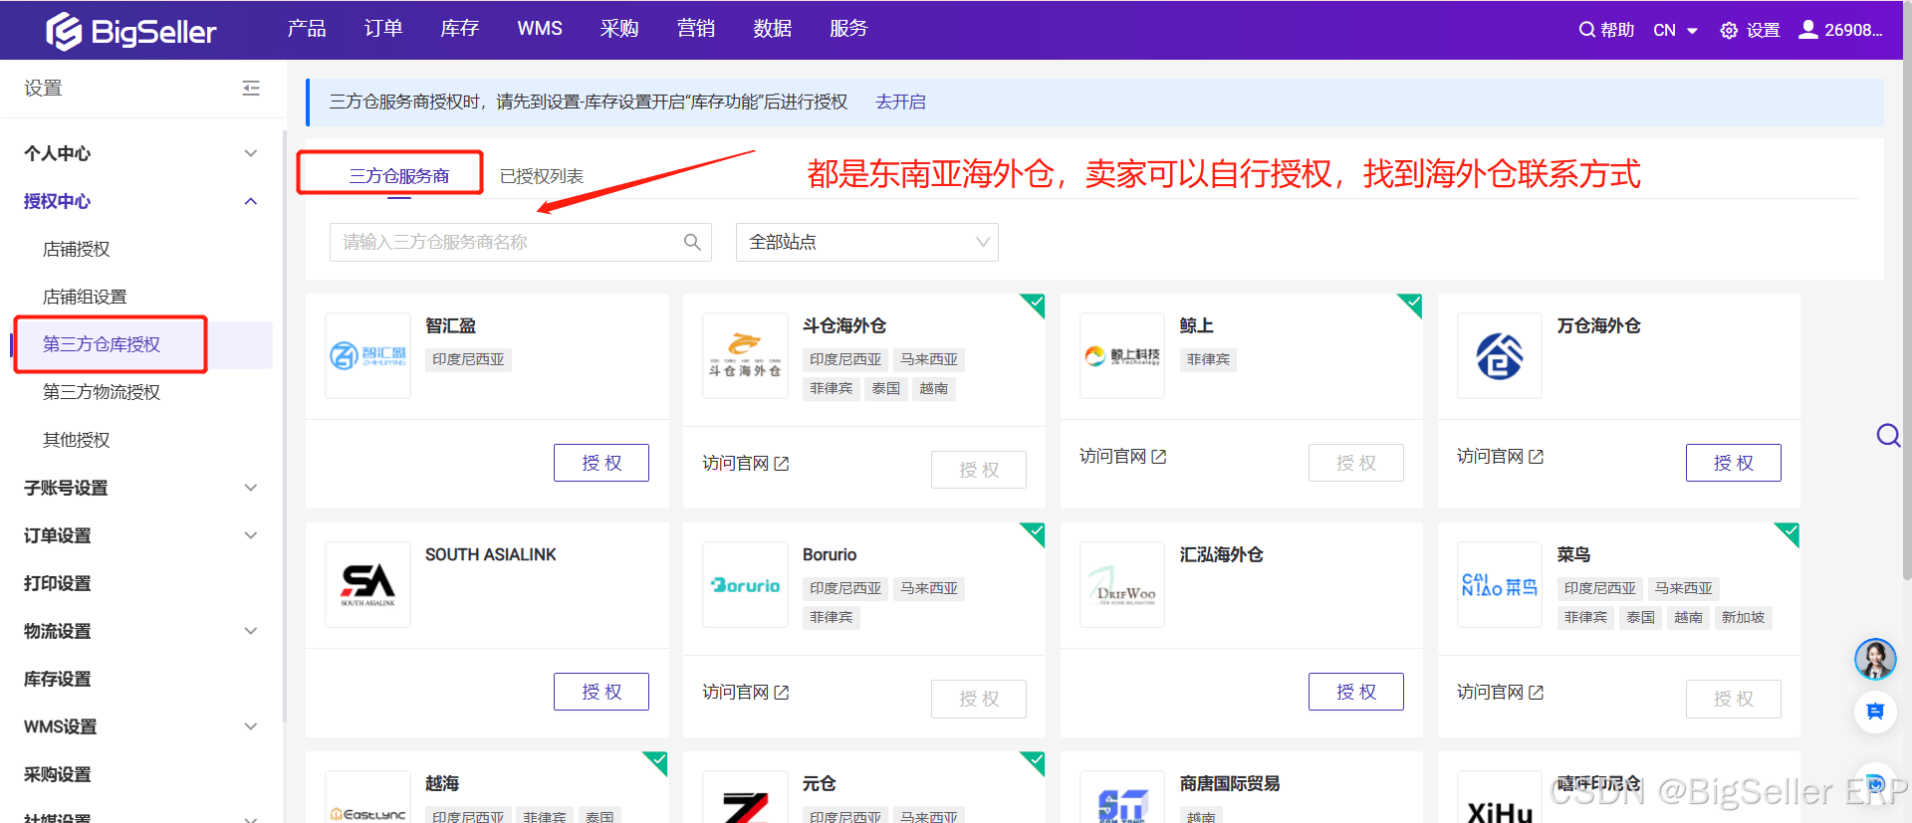Viewport: 1912px width, 823px height.
Task: Open the 营销 top menu
Action: (x=696, y=29)
